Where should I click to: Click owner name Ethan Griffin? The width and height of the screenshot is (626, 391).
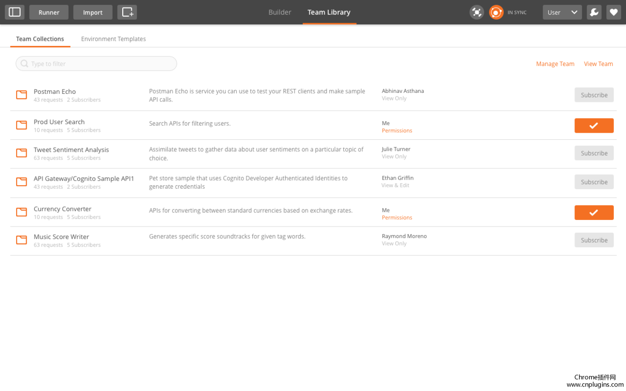398,178
